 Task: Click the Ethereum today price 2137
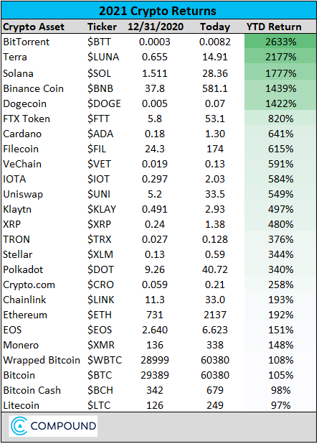point(215,315)
